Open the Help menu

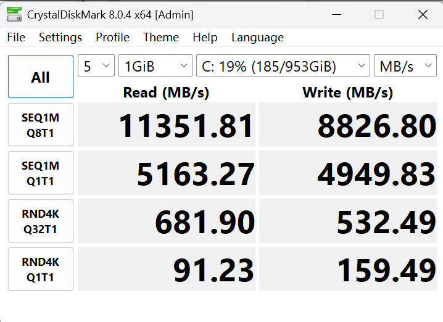pos(205,38)
